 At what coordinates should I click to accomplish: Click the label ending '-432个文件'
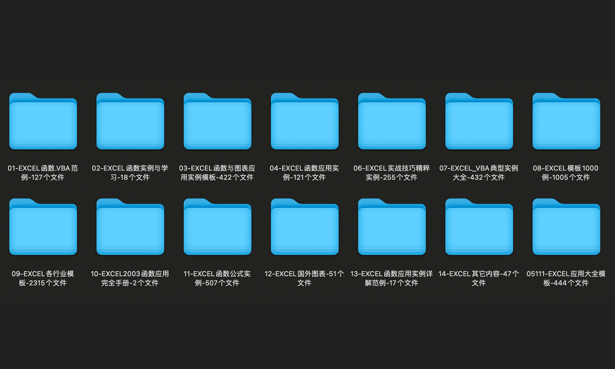[x=479, y=173]
